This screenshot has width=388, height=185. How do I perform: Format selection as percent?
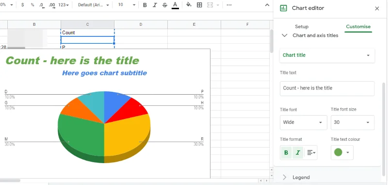(32, 5)
